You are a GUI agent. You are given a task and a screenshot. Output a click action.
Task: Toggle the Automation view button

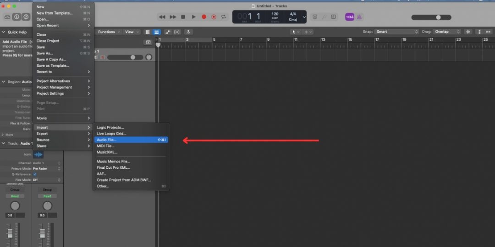(168, 32)
